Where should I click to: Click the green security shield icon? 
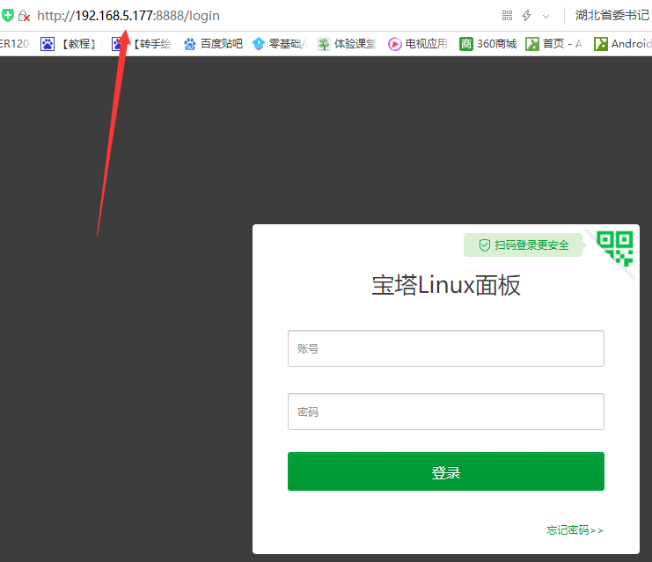(8, 15)
